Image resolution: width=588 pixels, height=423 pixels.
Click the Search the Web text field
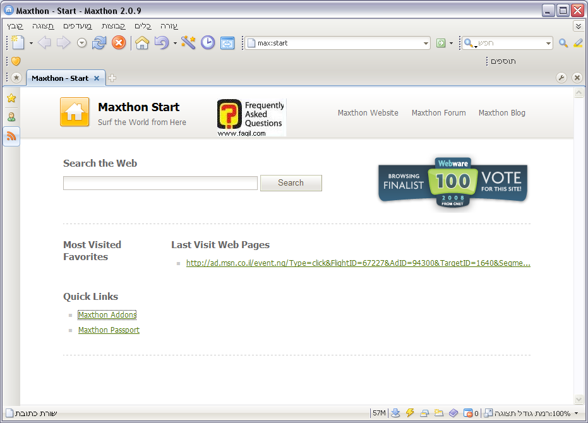[160, 183]
